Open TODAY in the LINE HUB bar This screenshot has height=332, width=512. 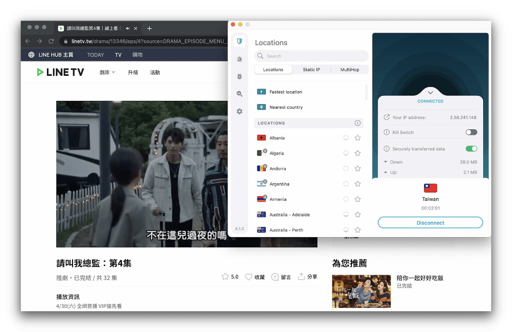pyautogui.click(x=95, y=55)
